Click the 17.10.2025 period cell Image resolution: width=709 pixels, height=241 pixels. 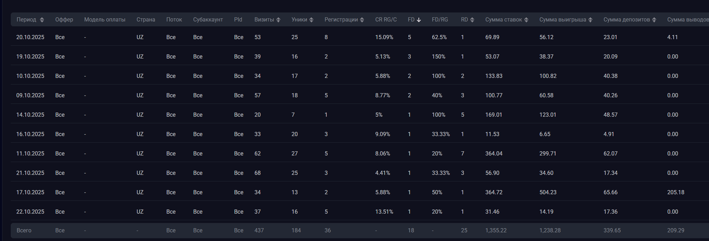click(x=30, y=192)
